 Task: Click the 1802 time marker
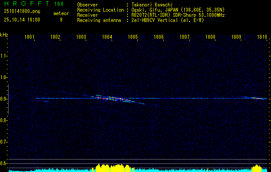click(55, 37)
